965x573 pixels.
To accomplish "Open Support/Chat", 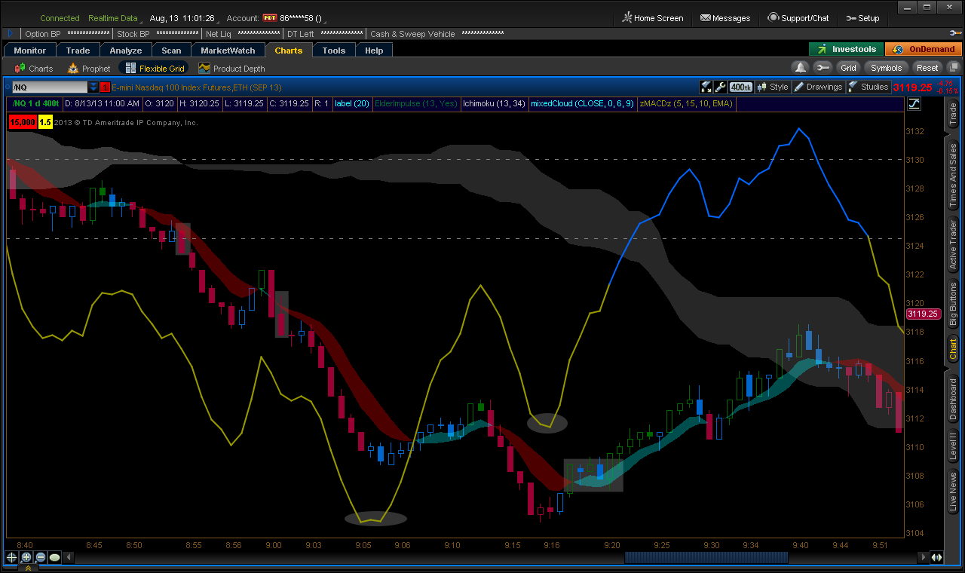I will (x=798, y=18).
